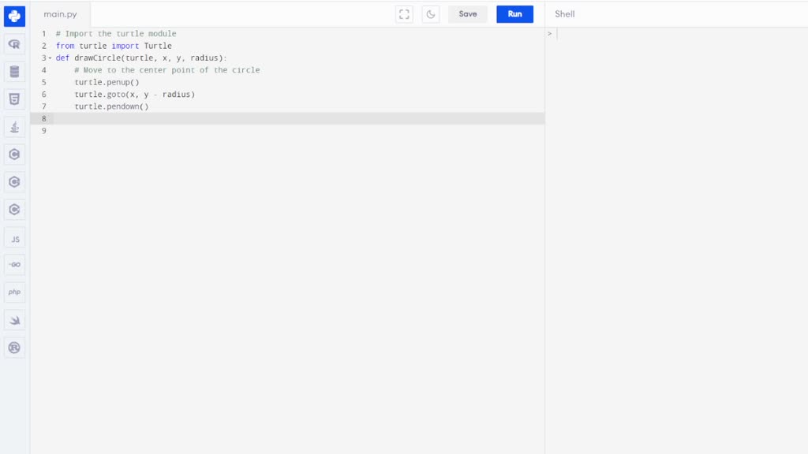The image size is (808, 454).
Task: Switch to the PHP editor
Action: [14, 292]
